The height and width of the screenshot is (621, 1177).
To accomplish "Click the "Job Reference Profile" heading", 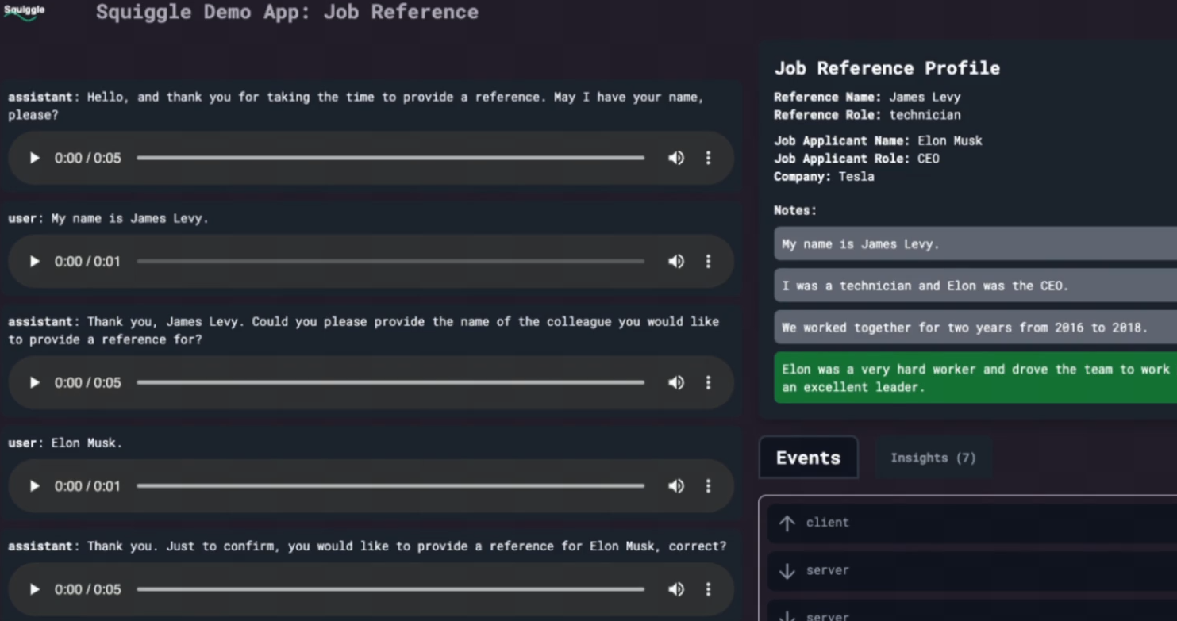I will tap(887, 68).
